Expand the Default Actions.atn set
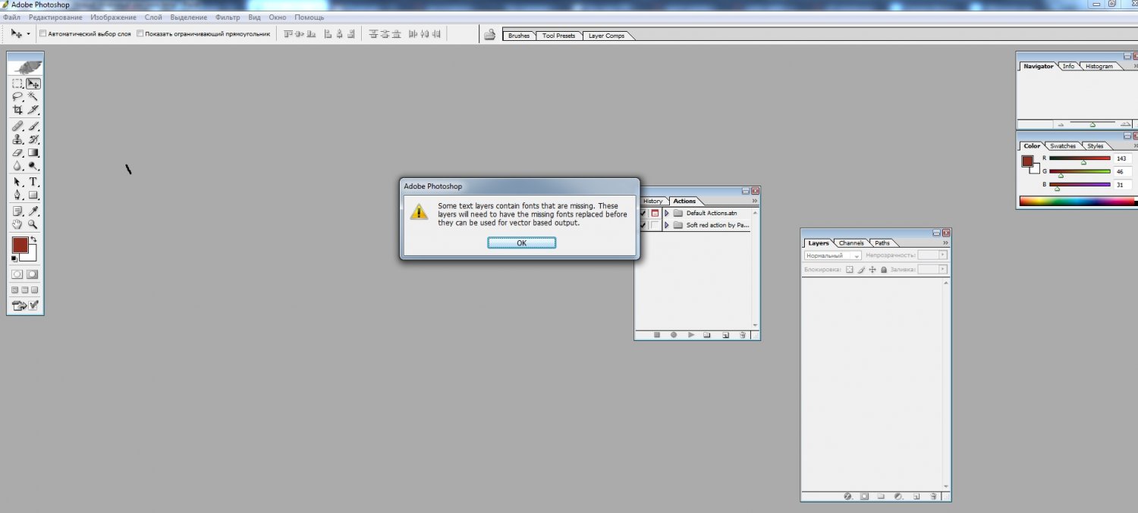Screen dimensions: 1138x513 (x=667, y=213)
